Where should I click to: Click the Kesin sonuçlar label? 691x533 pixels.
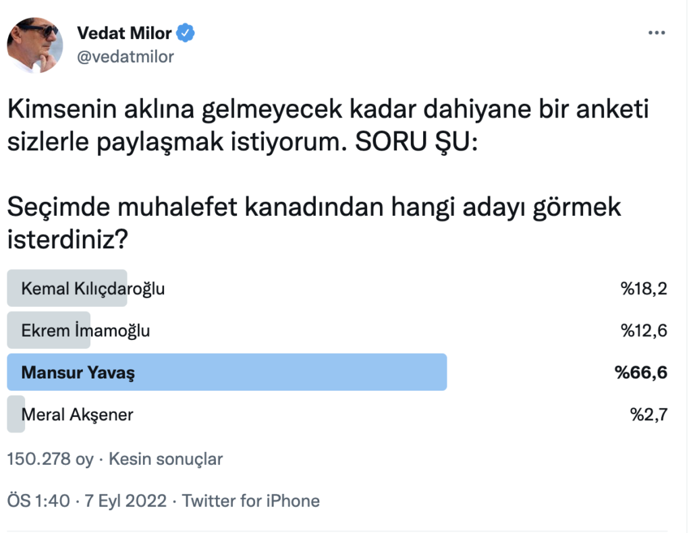[x=165, y=459]
